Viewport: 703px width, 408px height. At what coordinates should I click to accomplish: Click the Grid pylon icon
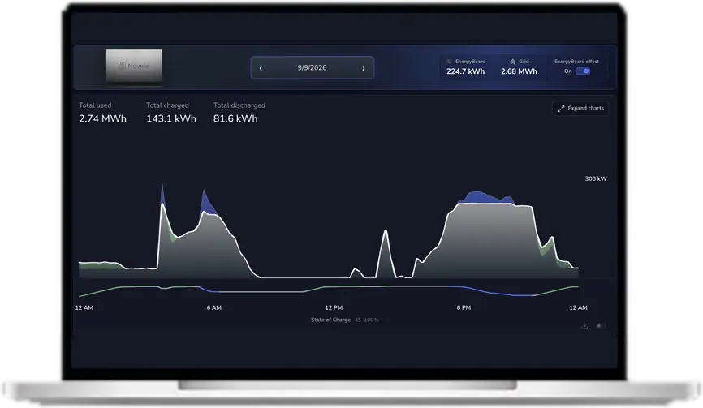[x=512, y=62]
